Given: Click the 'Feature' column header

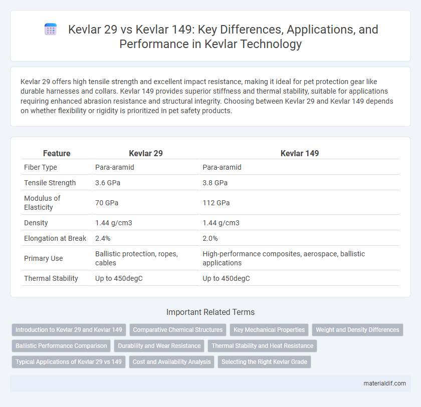Looking at the screenshot, I should coord(57,153).
